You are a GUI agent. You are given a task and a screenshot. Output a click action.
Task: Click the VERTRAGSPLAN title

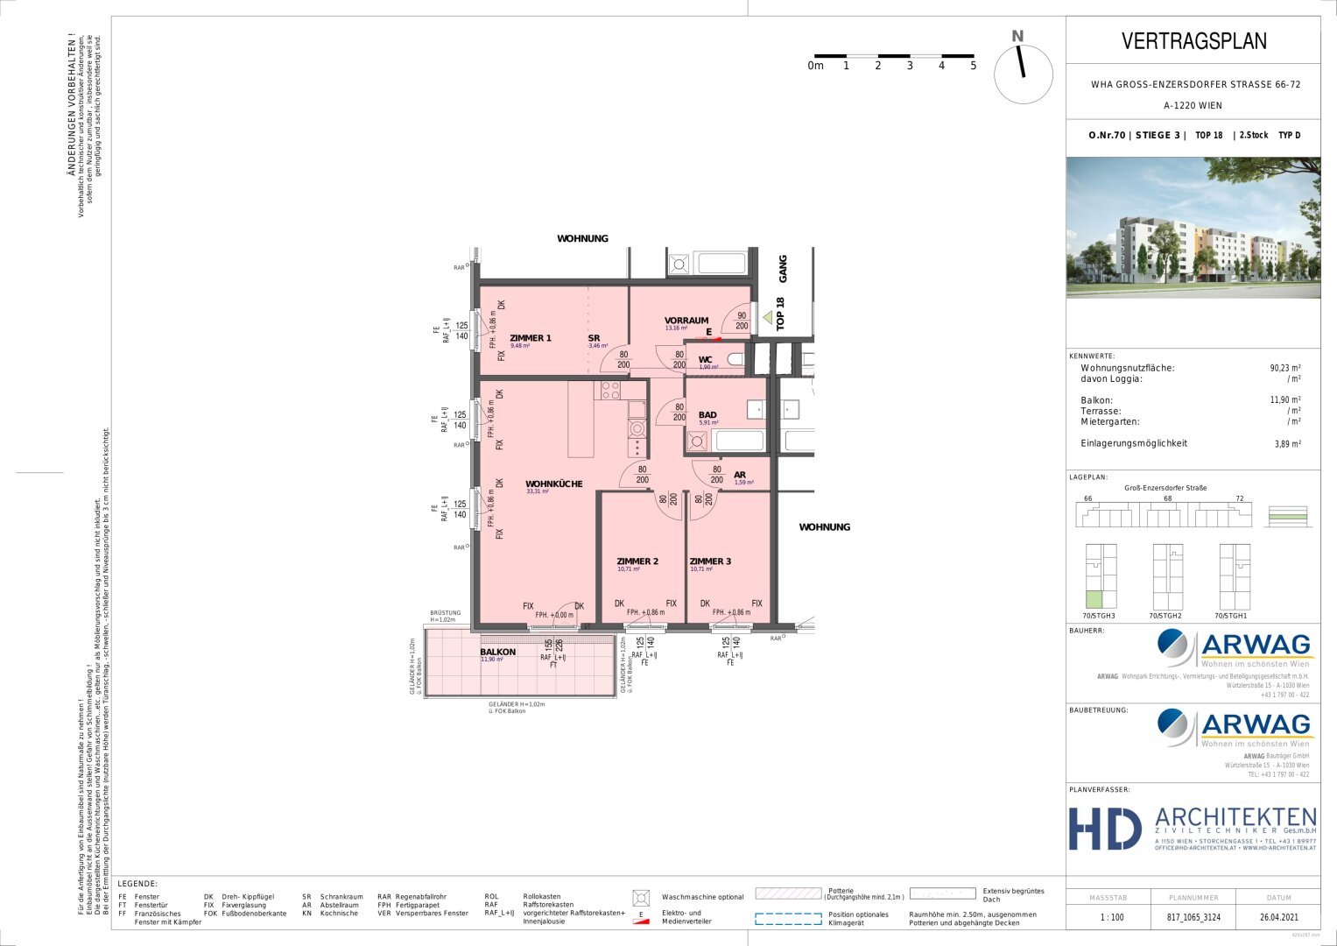click(1193, 41)
